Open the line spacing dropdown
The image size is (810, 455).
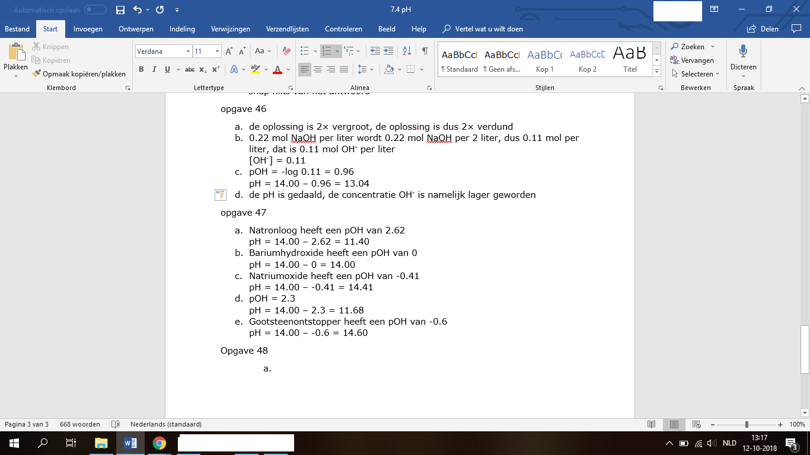(366, 69)
